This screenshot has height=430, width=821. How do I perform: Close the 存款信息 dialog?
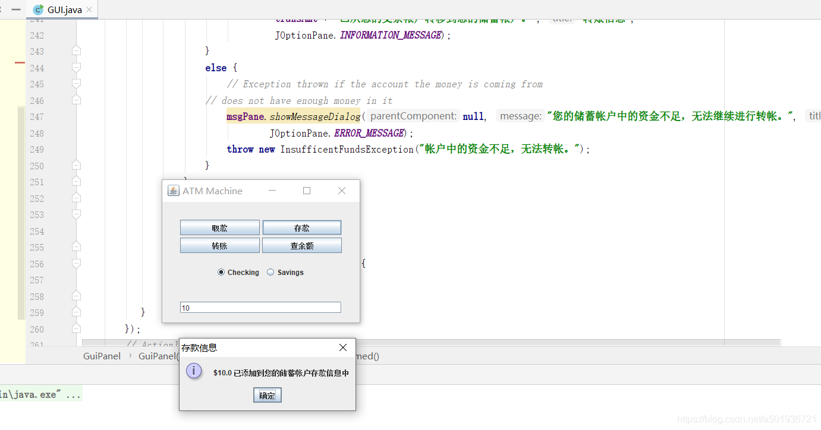(343, 347)
